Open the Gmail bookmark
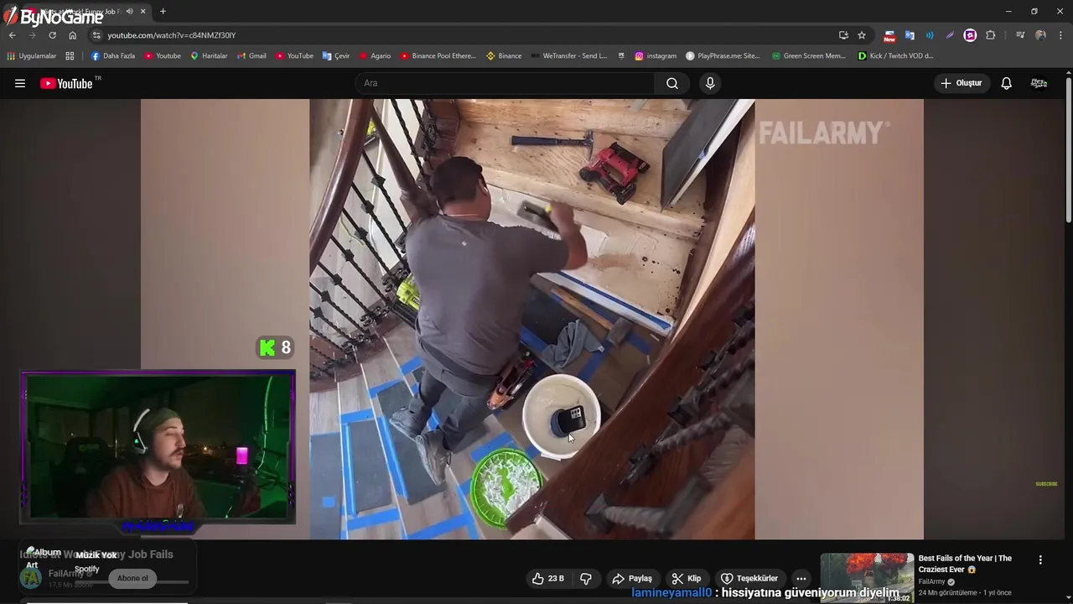 [x=251, y=56]
